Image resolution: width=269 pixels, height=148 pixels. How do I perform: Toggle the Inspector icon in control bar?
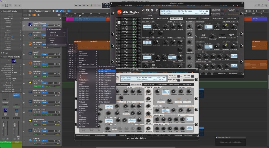pyautogui.click(x=6, y=5)
